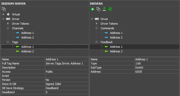Collapse the Driver node in Iridium Server
Image resolution: width=180 pixels, height=96 pixels.
pos(3,19)
